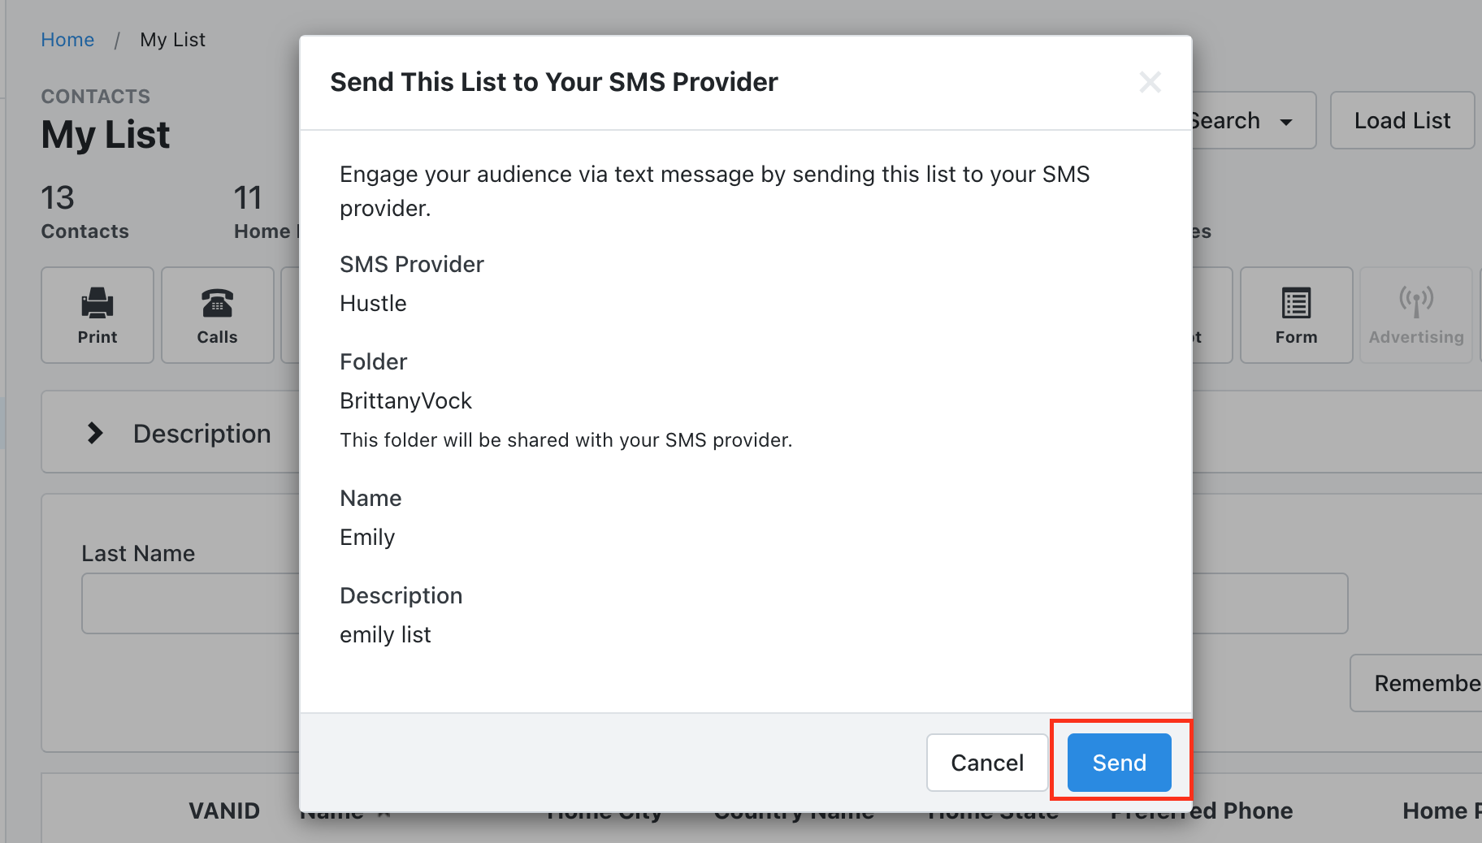Viewport: 1482px width, 843px height.
Task: Click the Print label text
Action: tap(97, 337)
